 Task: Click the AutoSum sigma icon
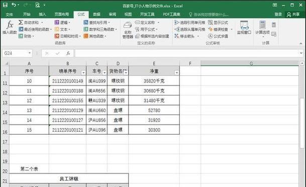[x=21, y=22]
